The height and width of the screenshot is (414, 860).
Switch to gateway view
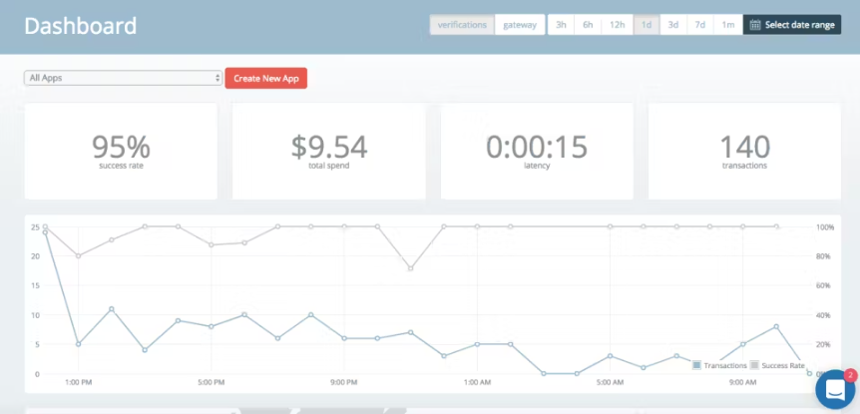pos(520,25)
